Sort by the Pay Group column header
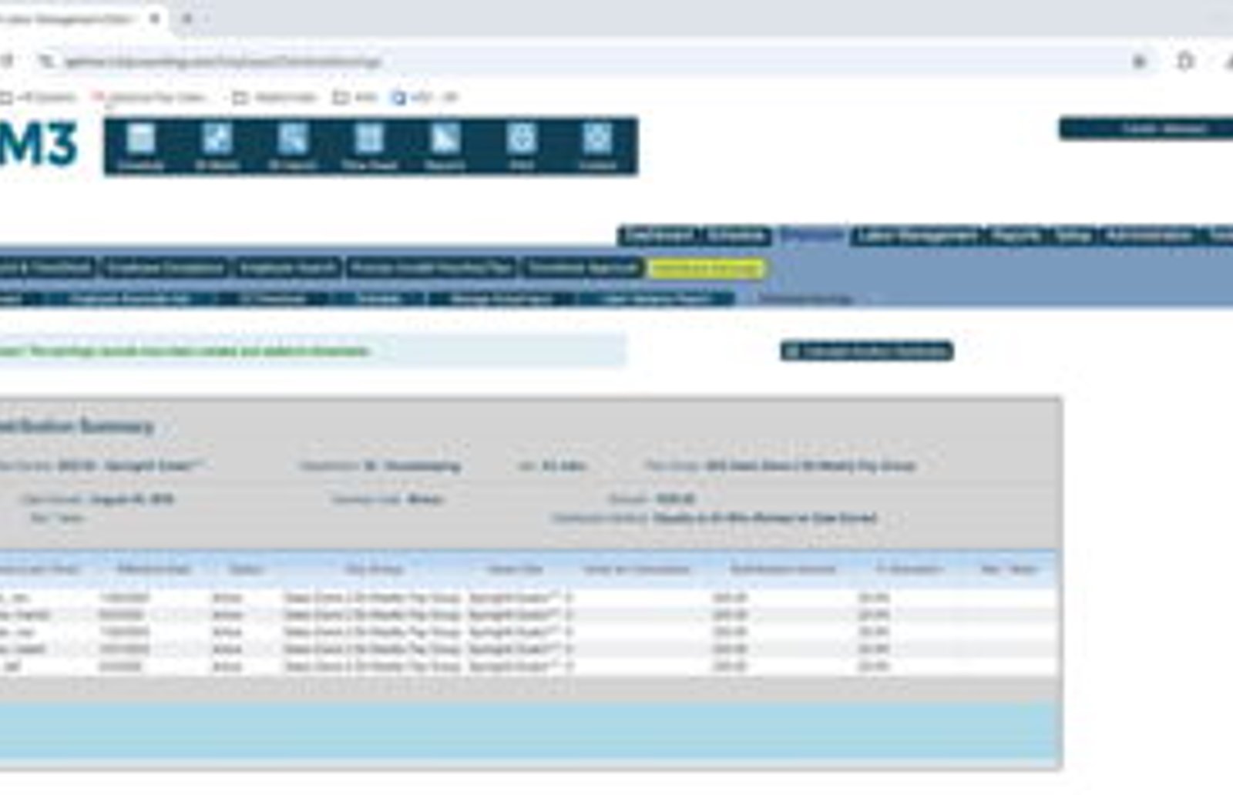This screenshot has height=795, width=1233. click(374, 569)
